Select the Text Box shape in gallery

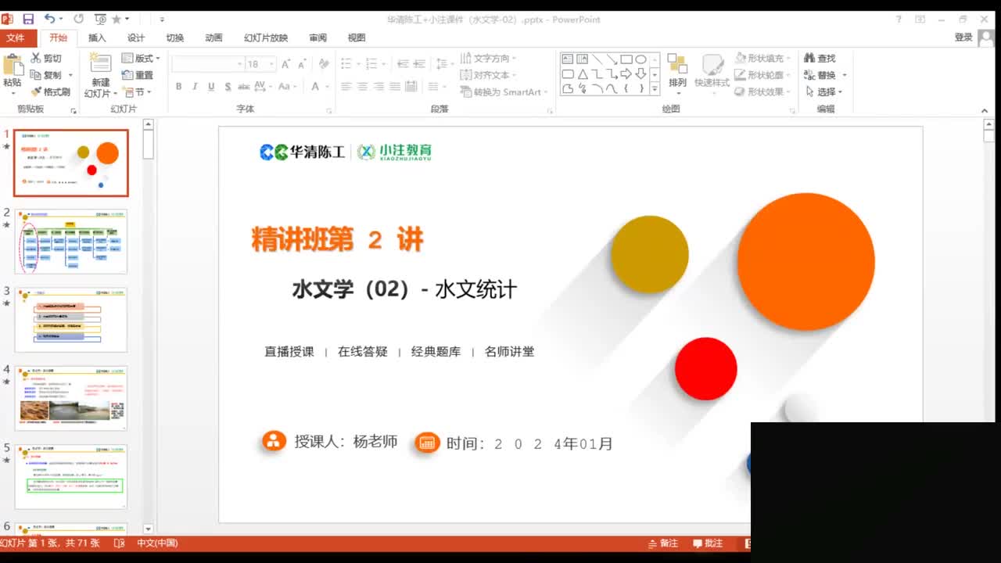567,59
